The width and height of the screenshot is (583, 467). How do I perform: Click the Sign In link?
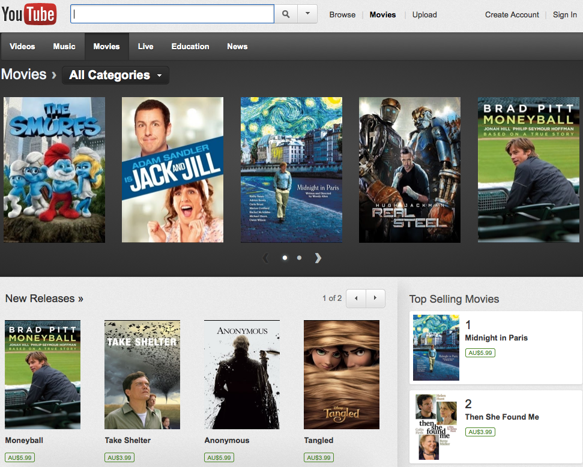[564, 14]
